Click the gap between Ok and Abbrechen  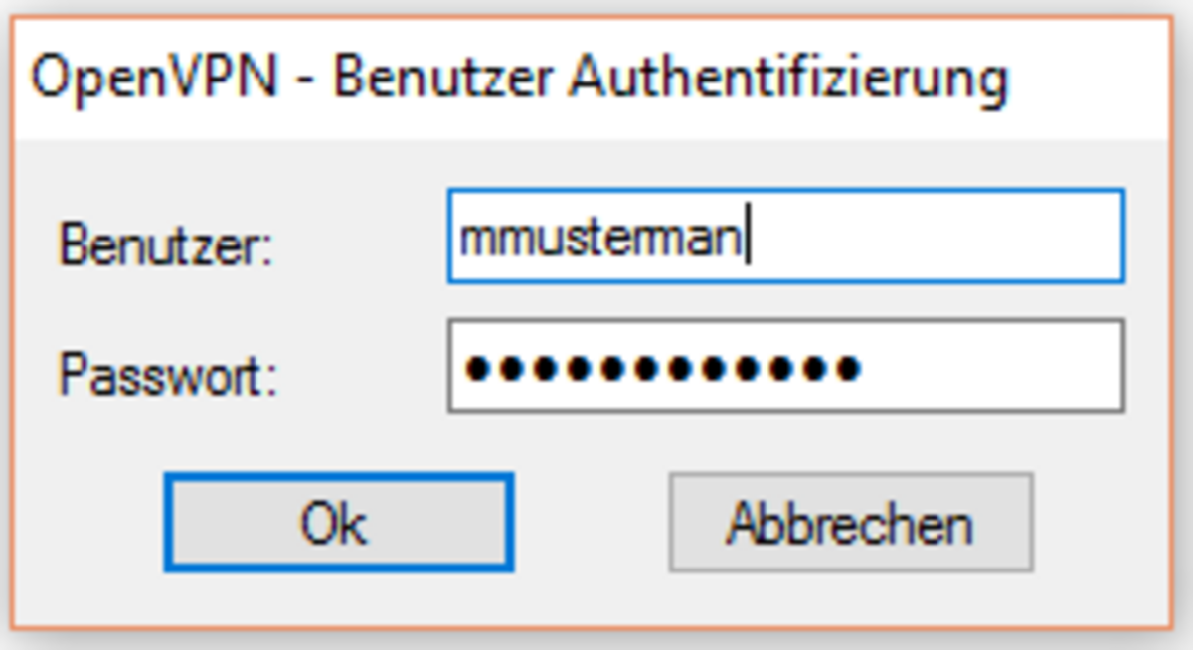(x=592, y=523)
